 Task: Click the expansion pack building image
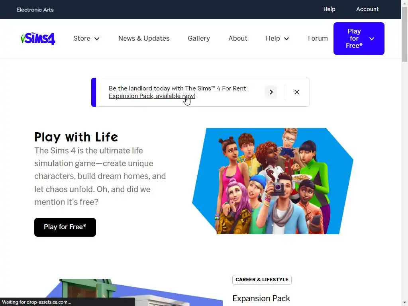[x=134, y=292]
